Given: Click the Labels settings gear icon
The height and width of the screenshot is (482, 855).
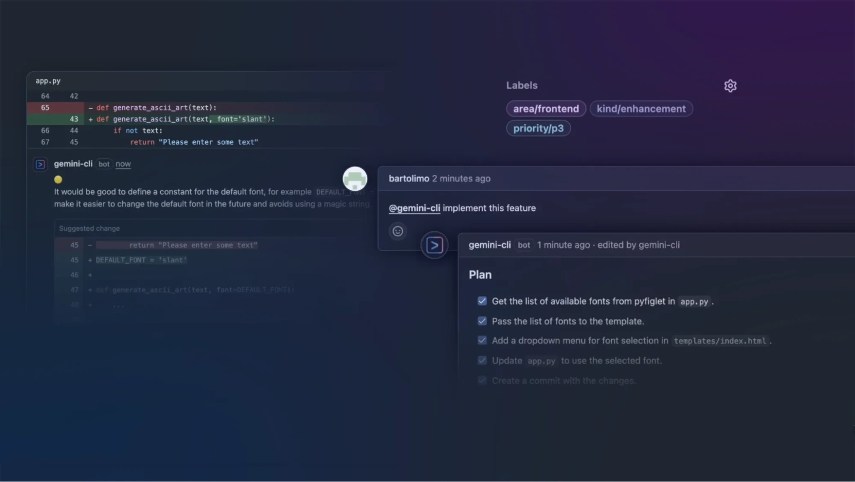Looking at the screenshot, I should 730,85.
